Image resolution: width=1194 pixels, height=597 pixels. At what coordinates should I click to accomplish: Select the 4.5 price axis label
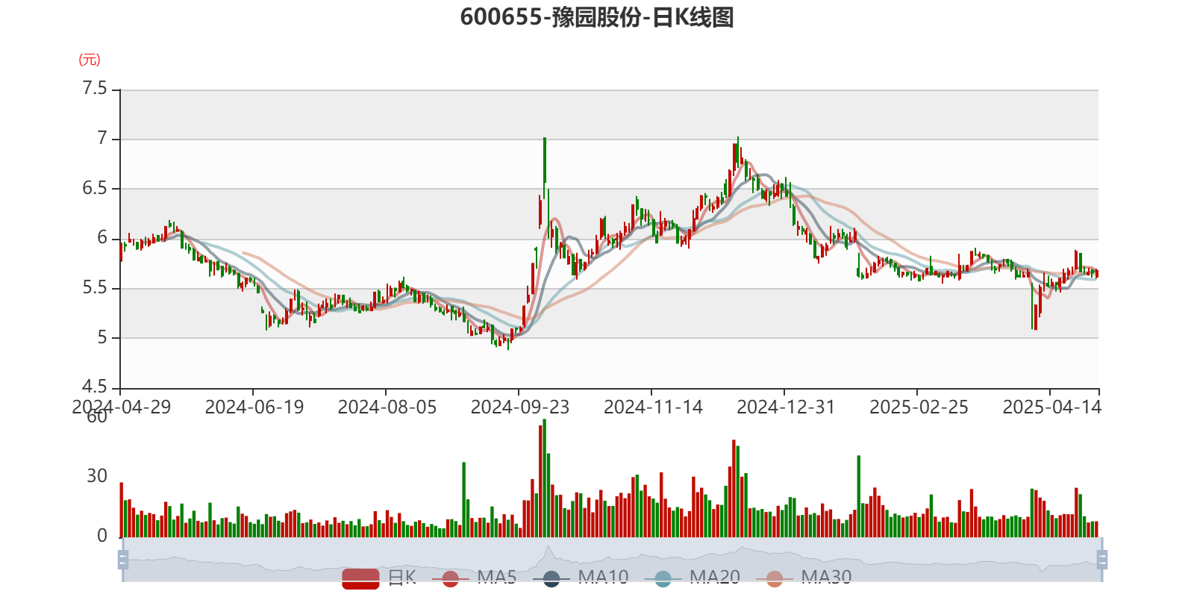click(x=95, y=387)
